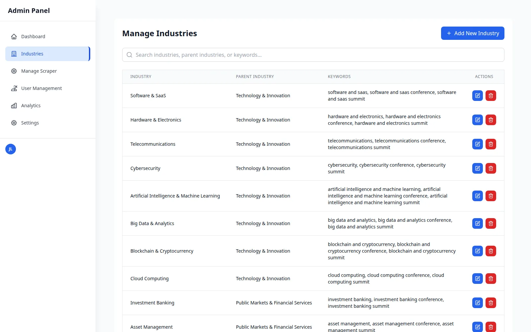This screenshot has height=332, width=531.
Task: Delete the Investment Banking industry
Action: (491, 303)
